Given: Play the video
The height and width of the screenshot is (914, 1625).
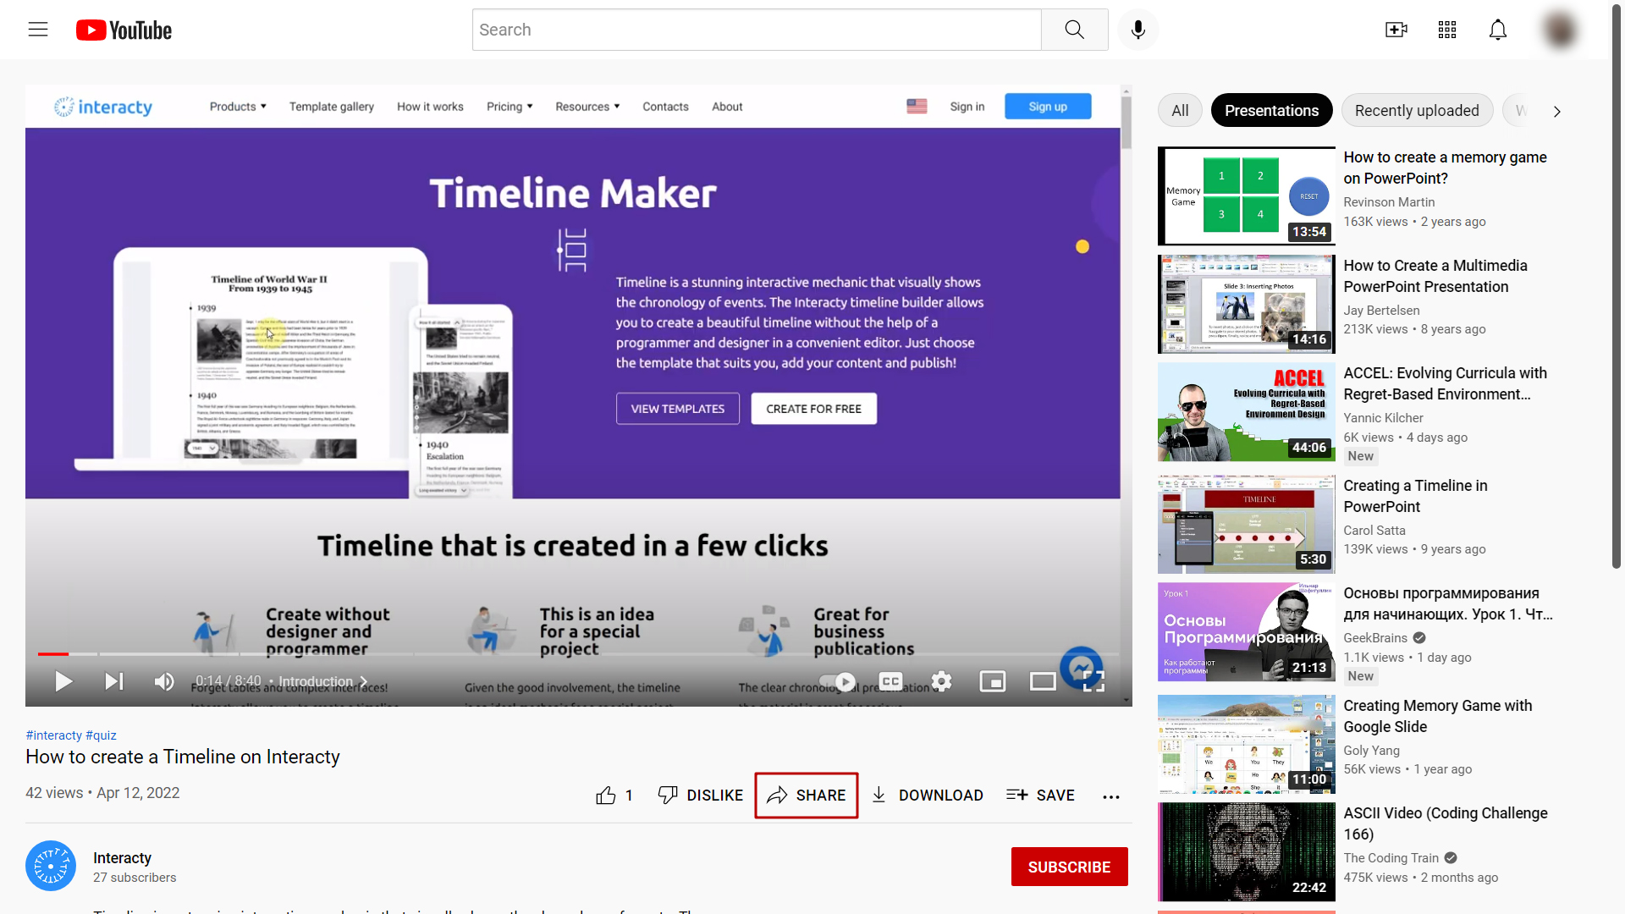Looking at the screenshot, I should tap(63, 681).
